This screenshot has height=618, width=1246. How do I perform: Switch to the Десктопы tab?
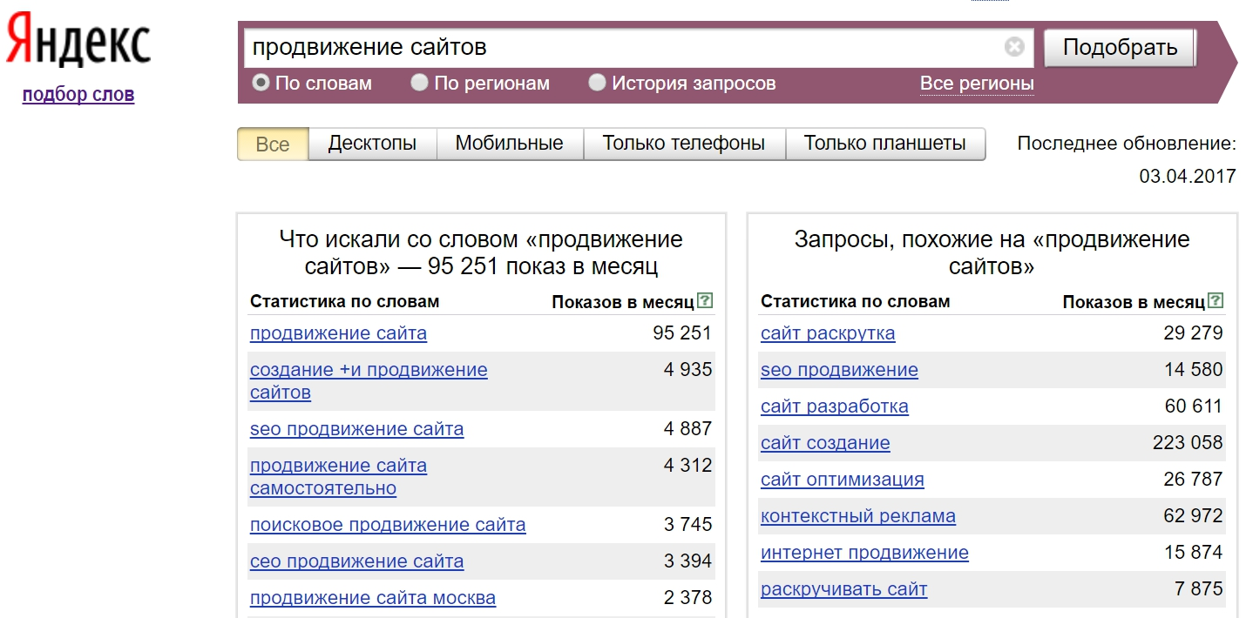[372, 144]
